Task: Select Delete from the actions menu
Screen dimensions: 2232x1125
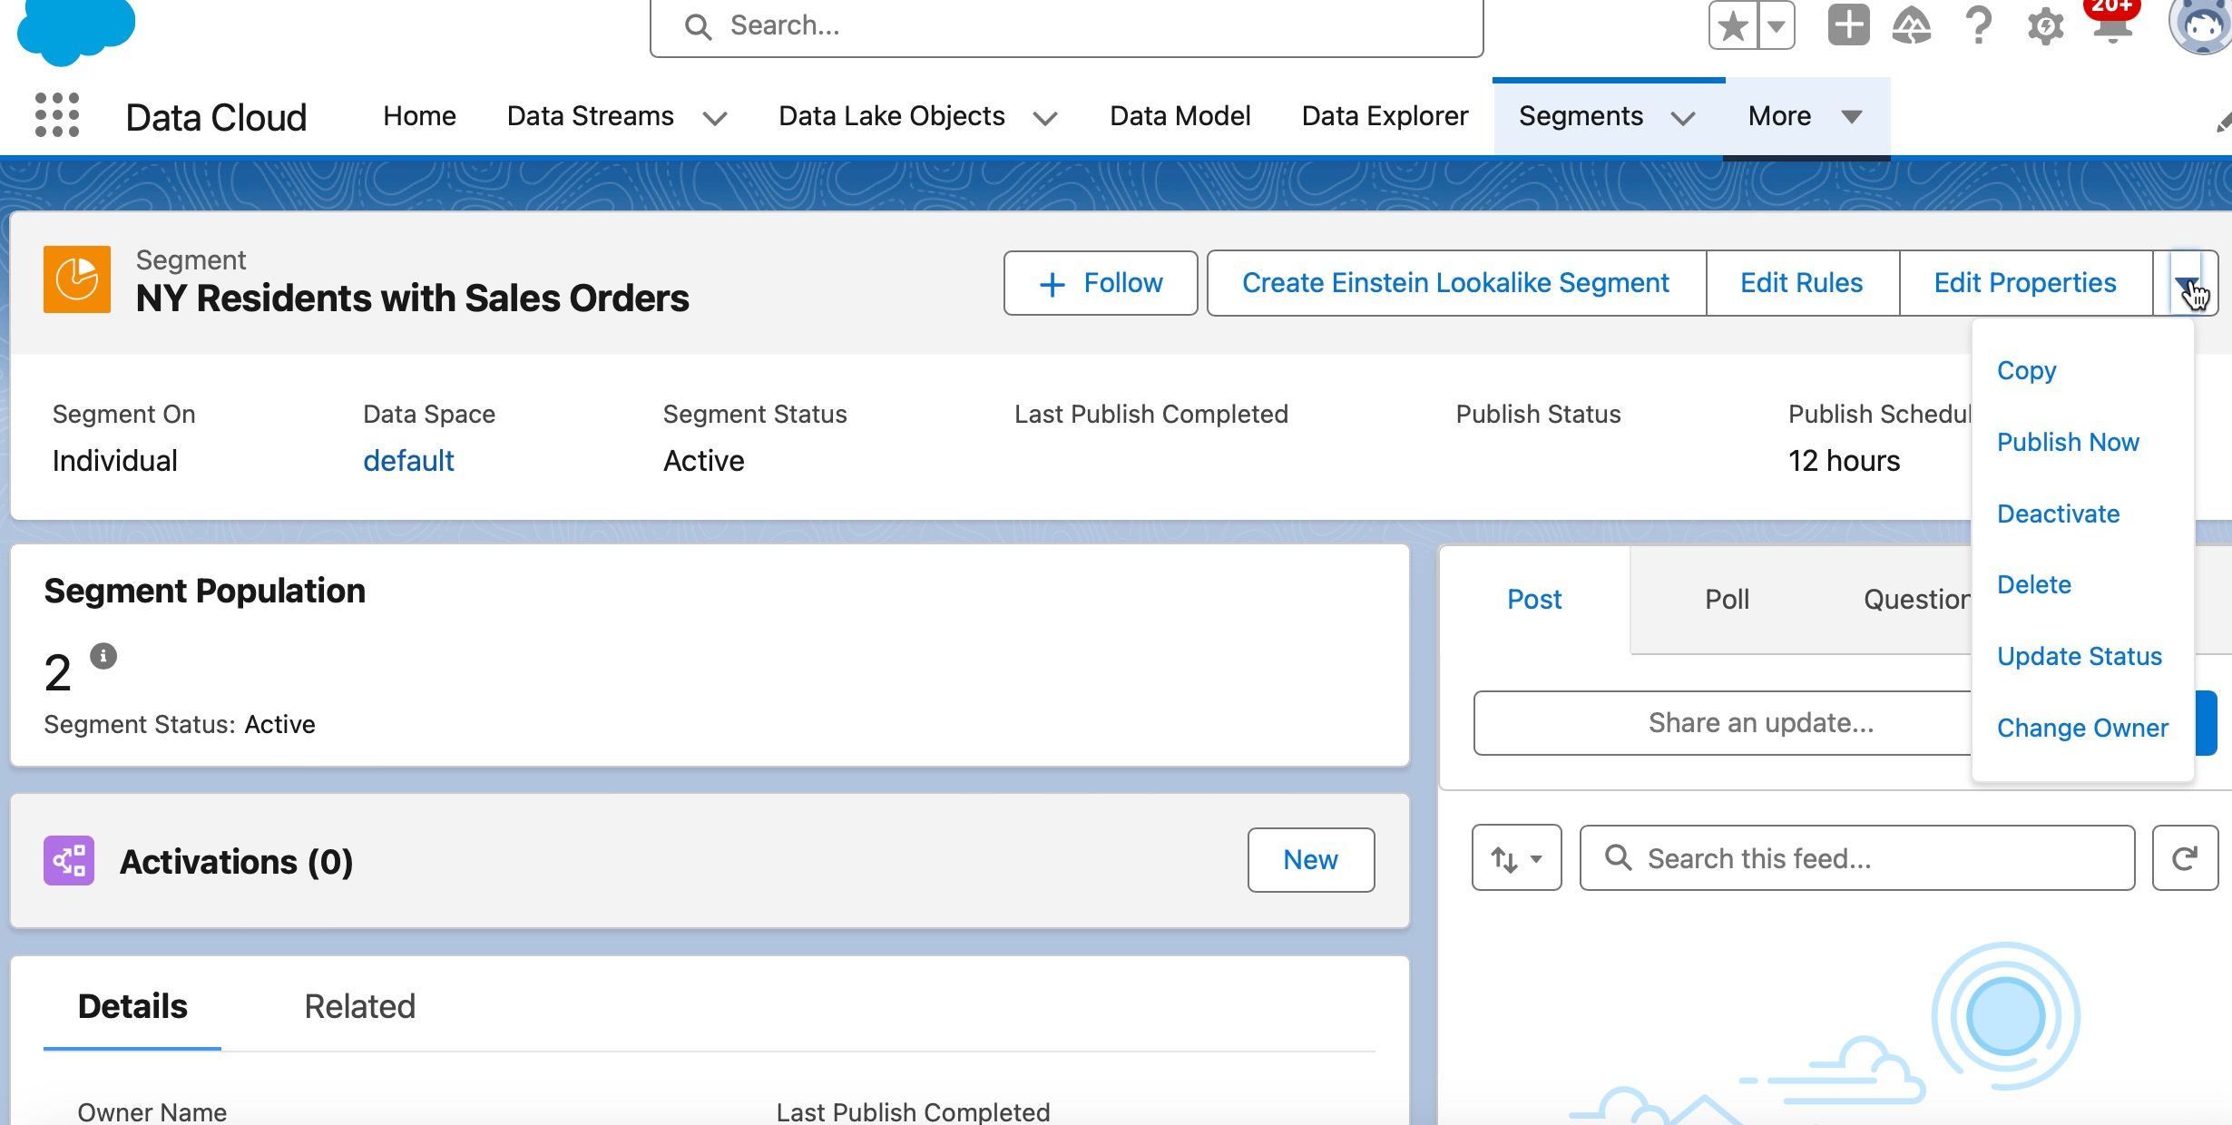Action: 2033,584
